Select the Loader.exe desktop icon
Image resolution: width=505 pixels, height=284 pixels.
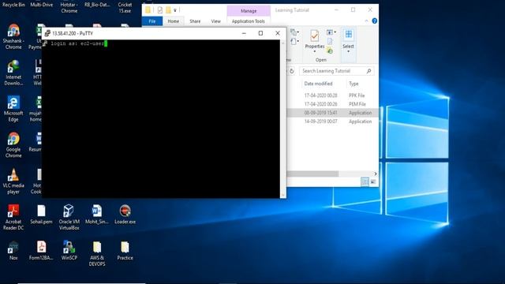[125, 215]
